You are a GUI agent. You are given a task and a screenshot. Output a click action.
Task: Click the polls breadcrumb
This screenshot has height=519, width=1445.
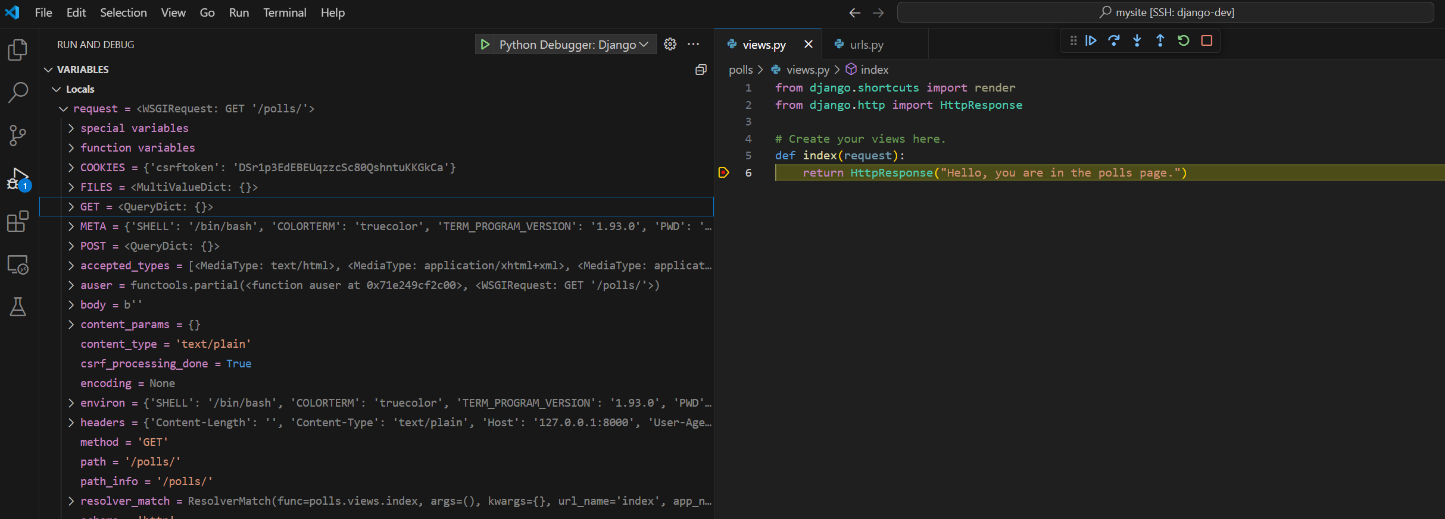coord(741,70)
